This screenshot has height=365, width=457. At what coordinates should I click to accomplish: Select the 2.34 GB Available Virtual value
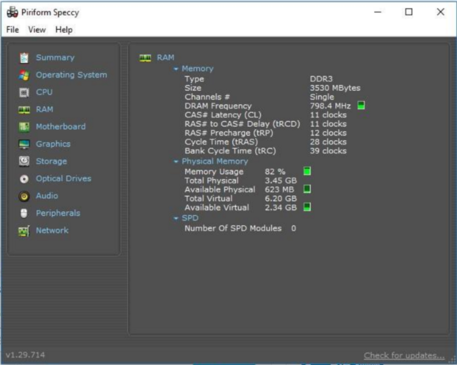pos(281,208)
